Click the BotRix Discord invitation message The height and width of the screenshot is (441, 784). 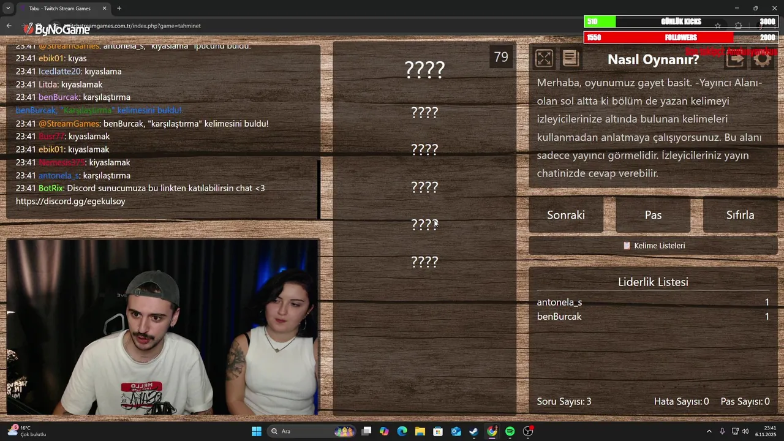pos(140,194)
